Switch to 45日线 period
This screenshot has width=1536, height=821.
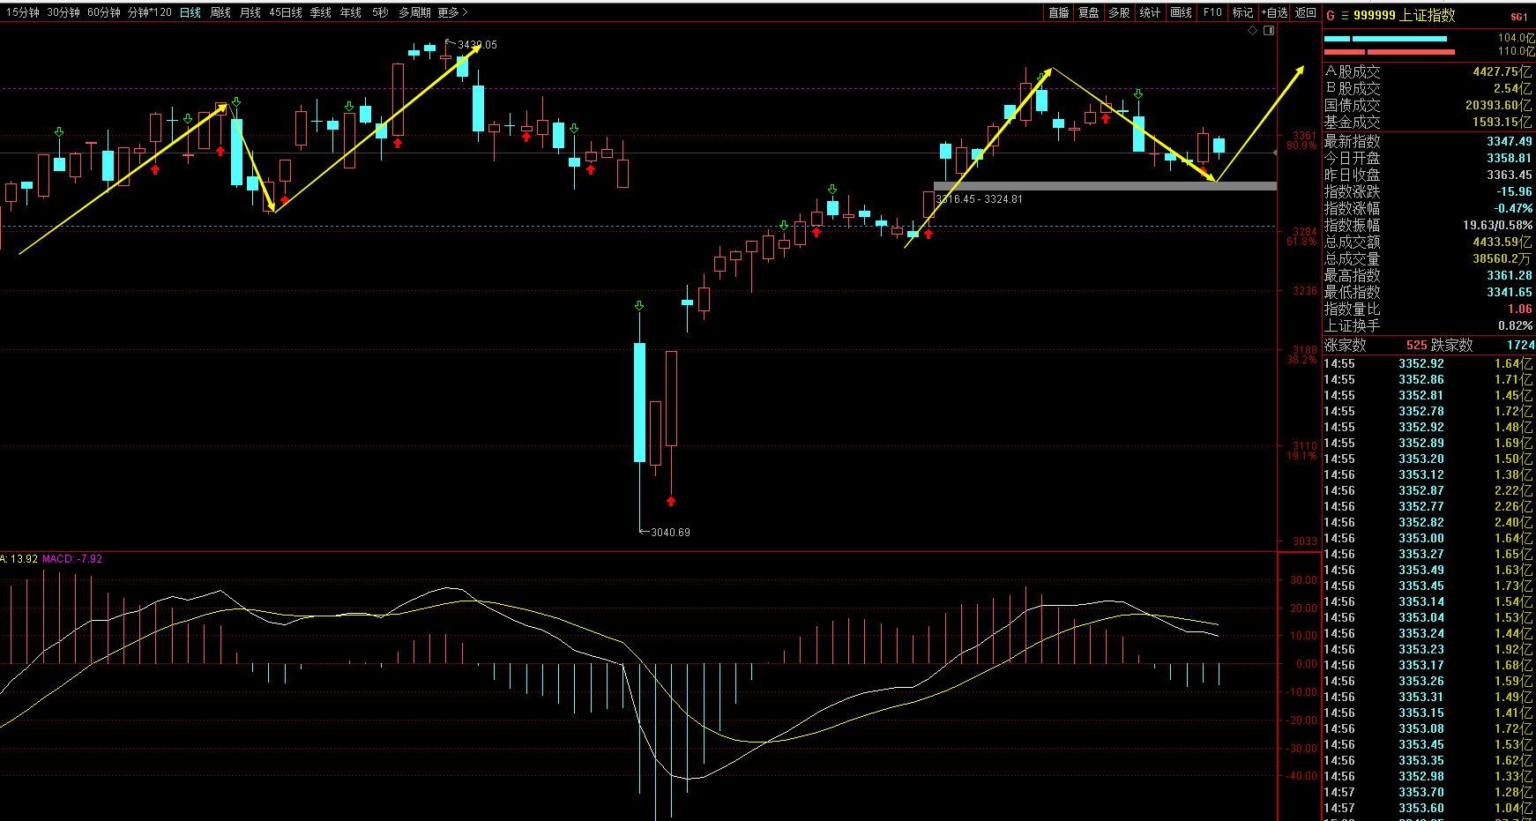[286, 12]
